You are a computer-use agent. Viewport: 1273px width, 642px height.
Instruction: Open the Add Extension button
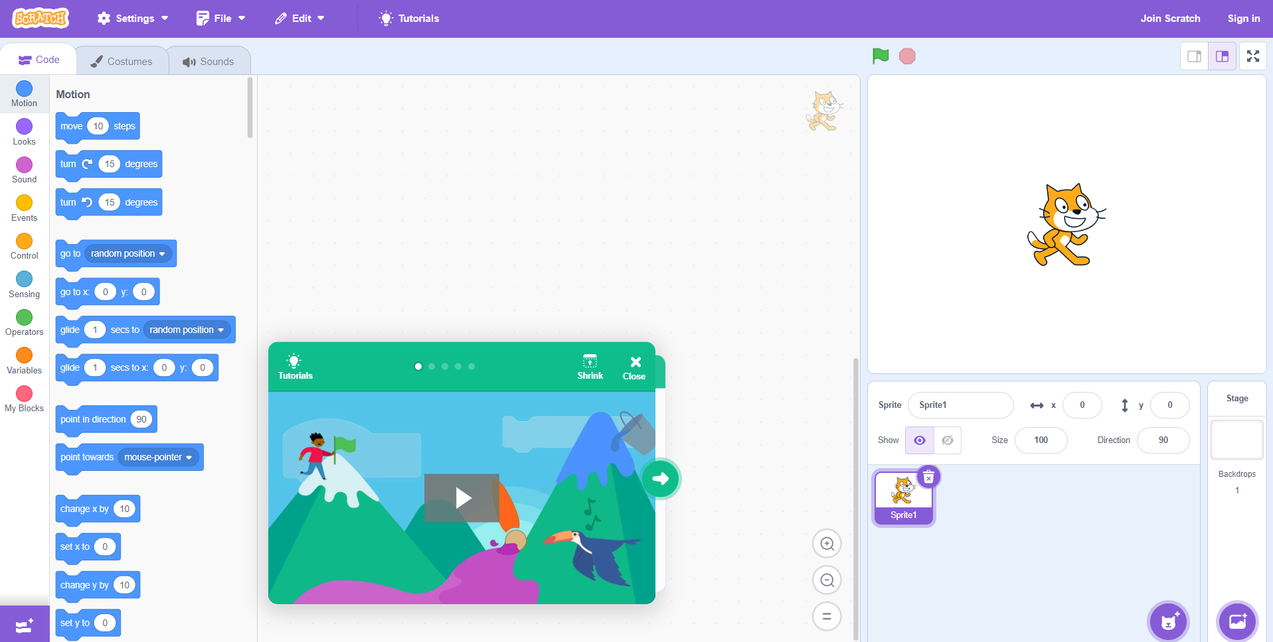tap(25, 624)
